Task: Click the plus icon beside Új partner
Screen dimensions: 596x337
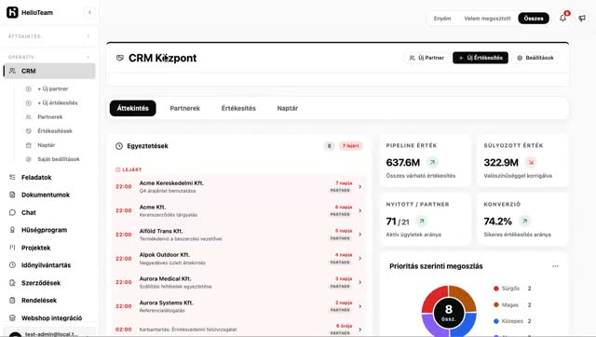Action: point(29,88)
